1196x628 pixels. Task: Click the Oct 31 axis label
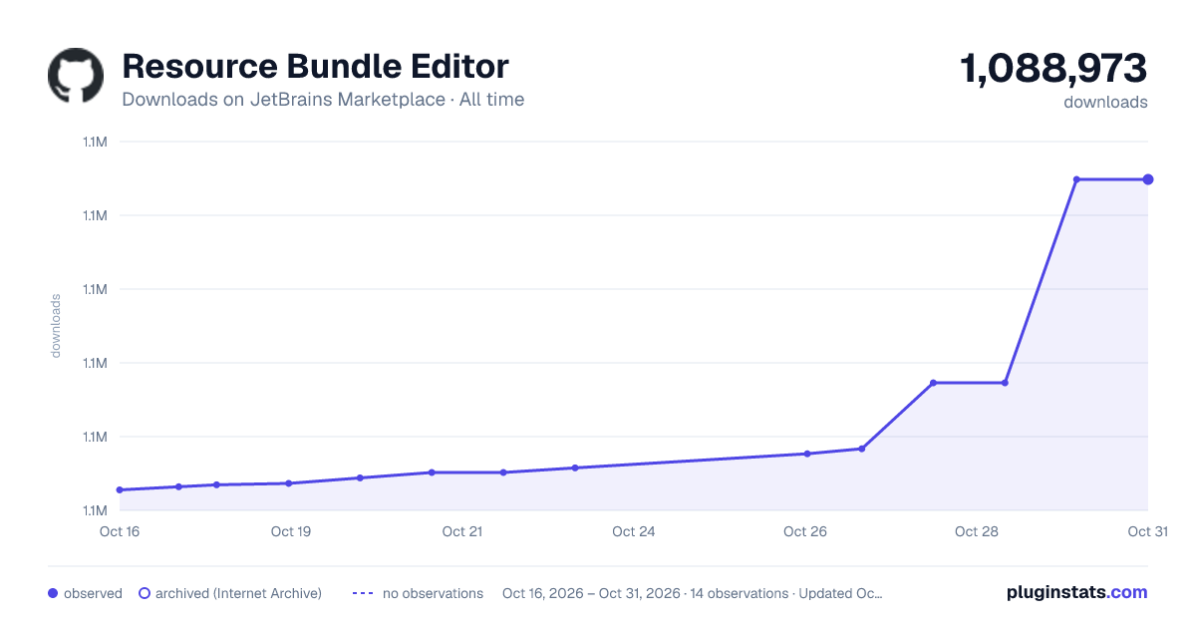[1147, 531]
